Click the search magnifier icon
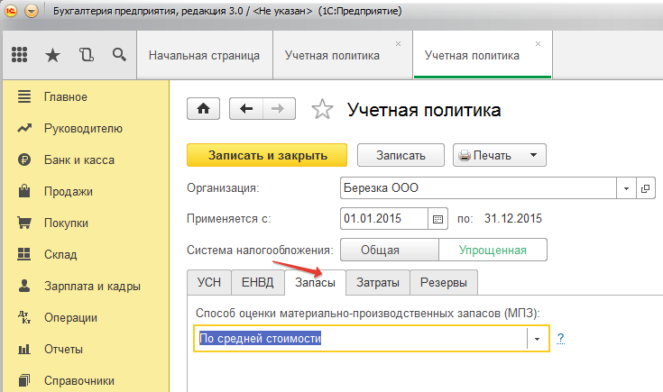This screenshot has width=663, height=392. (118, 55)
